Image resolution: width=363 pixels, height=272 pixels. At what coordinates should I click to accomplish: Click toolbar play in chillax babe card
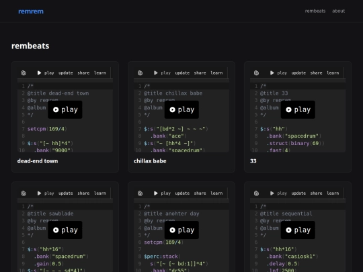pos(162,73)
